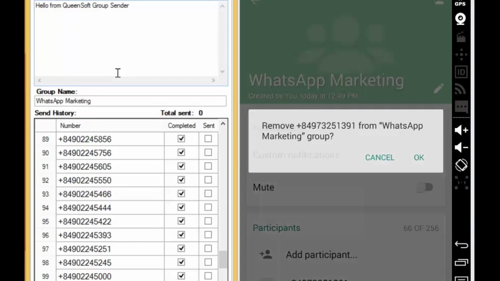
Task: Click the GPS icon in emulator sidebar
Action: pos(460,4)
